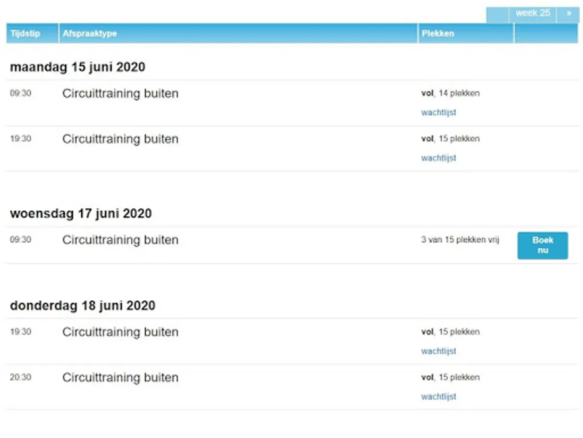
Task: Click the Afspraaktype column header
Action: click(90, 34)
